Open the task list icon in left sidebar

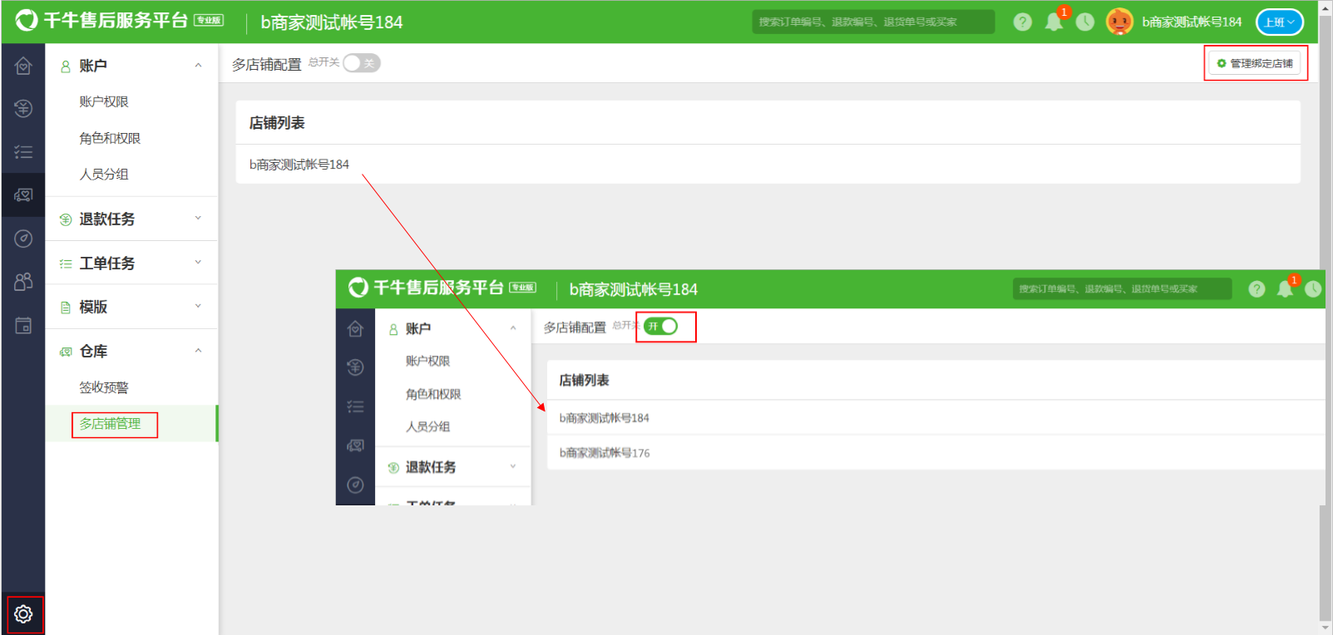[x=23, y=151]
